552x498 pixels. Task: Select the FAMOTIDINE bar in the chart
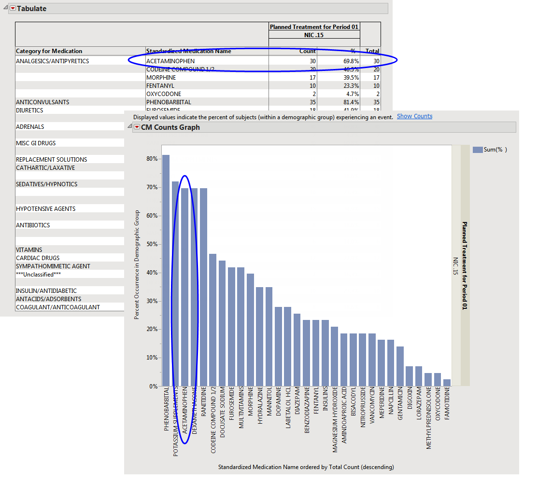pyautogui.click(x=447, y=382)
